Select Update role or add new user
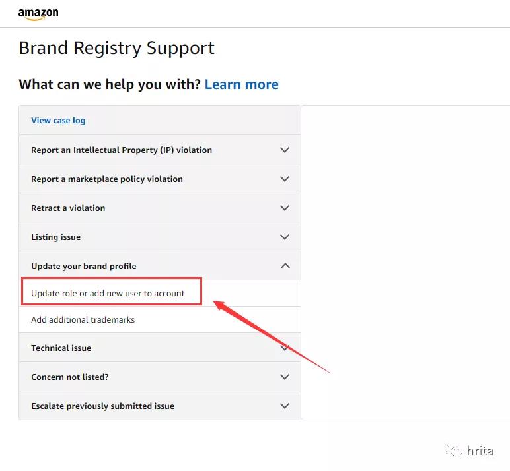This screenshot has height=471, width=510. tap(108, 294)
